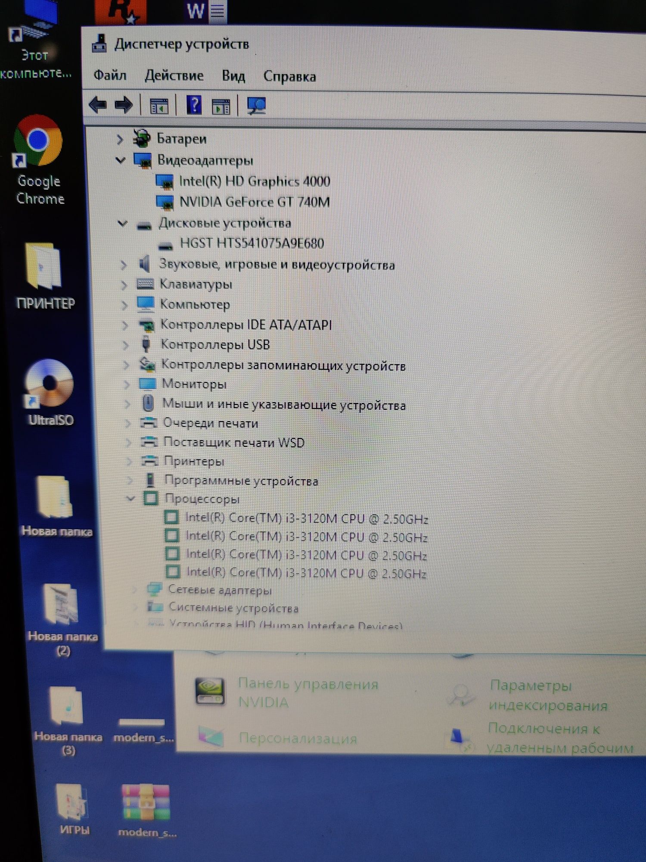
Task: Expand Мыши и иные указывающие устройства node
Action: point(127,403)
